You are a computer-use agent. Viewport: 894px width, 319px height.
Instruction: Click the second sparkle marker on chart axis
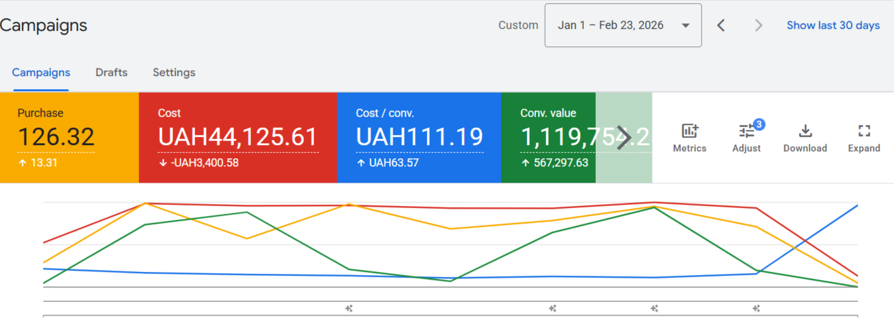pyautogui.click(x=552, y=308)
